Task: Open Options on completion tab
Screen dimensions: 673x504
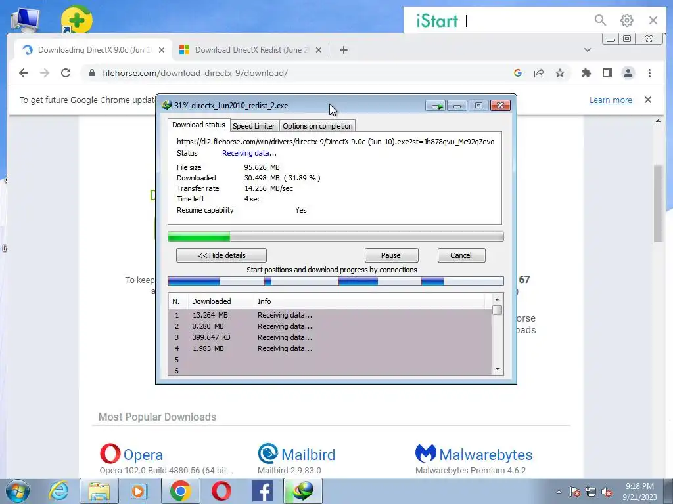Action: tap(317, 126)
